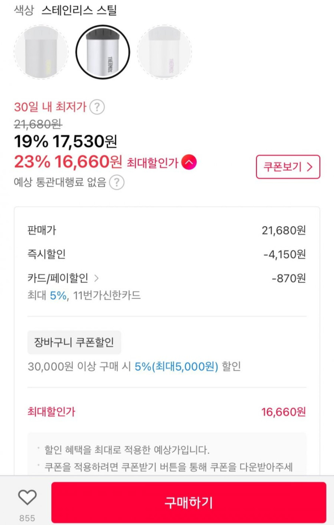Choose the white tumbler with yellow logo
This screenshot has height=525, width=334.
[x=41, y=52]
